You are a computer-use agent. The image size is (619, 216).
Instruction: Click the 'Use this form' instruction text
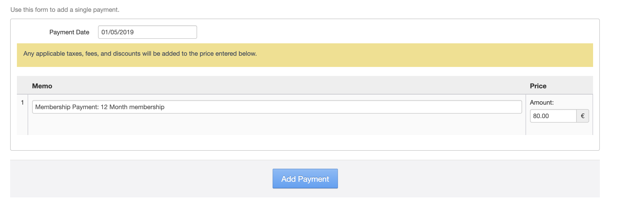(x=65, y=10)
